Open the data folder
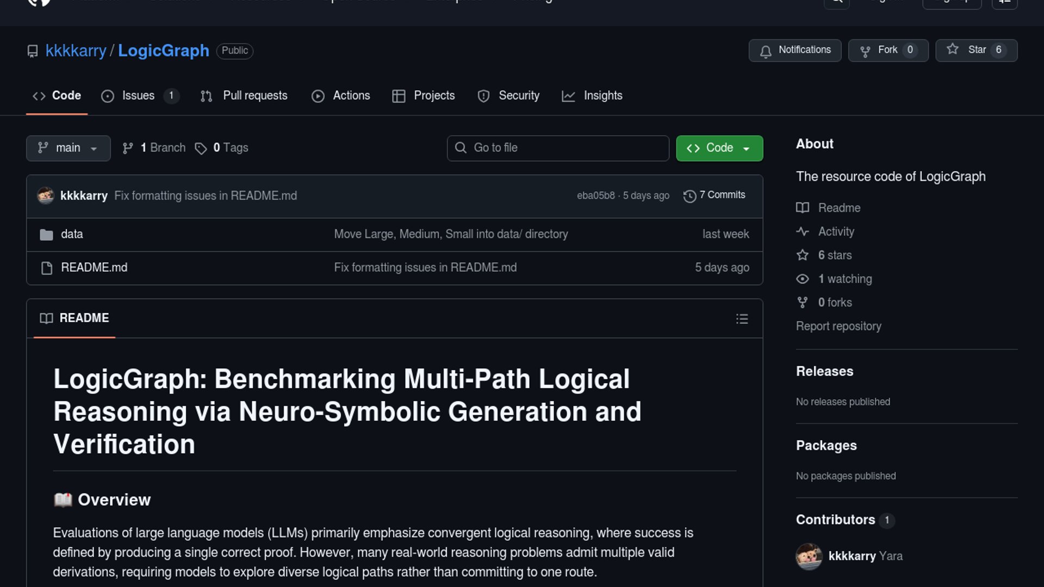 pos(72,234)
